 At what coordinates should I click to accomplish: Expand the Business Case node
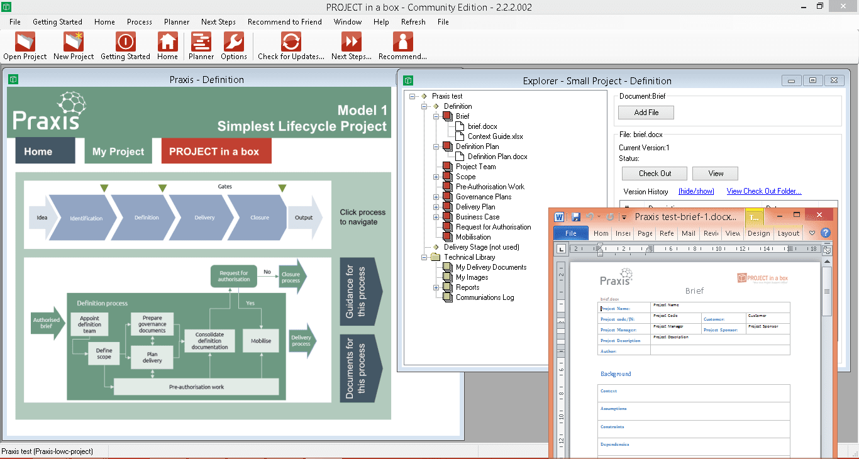[x=436, y=217]
